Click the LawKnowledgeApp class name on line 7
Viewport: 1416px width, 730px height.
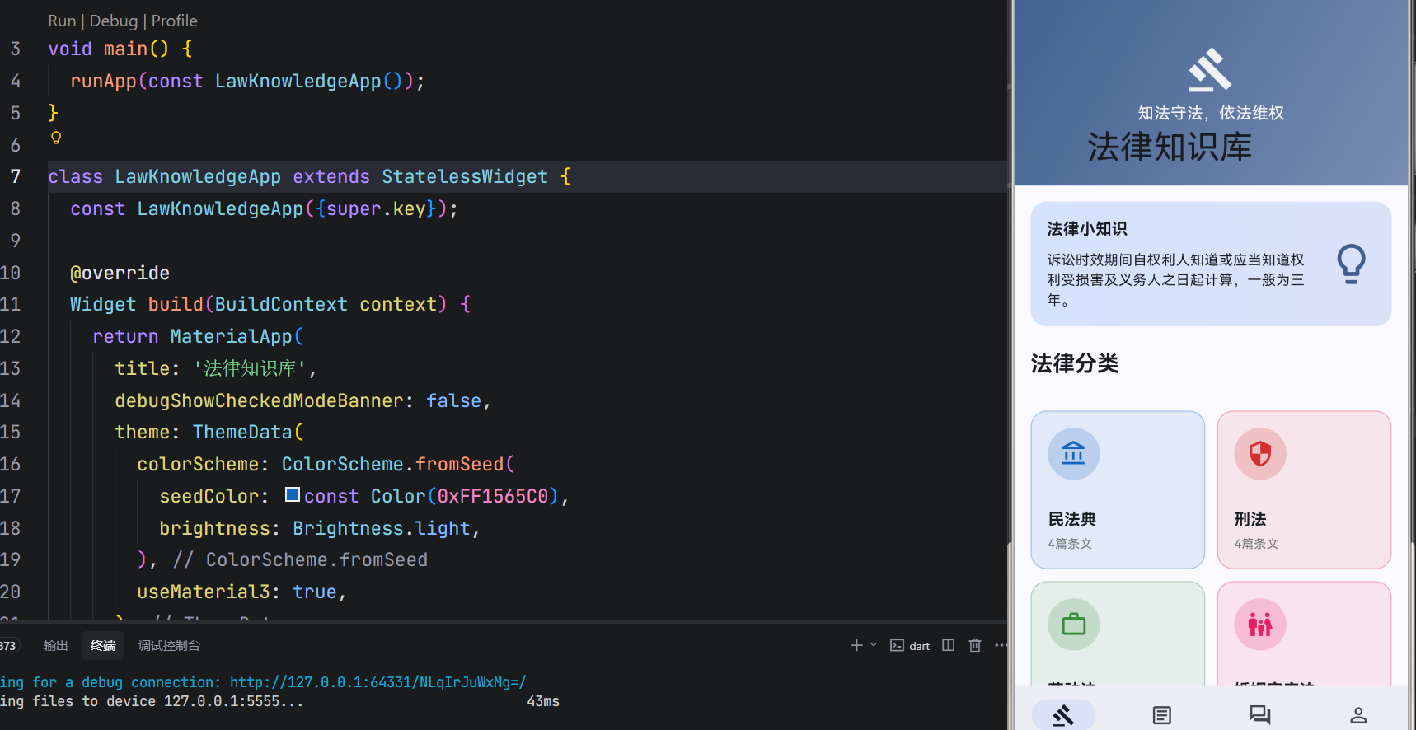[198, 176]
